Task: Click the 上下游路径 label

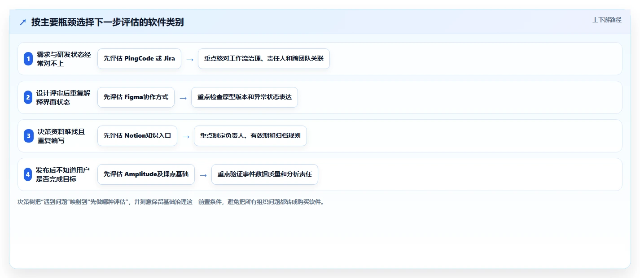Action: [x=607, y=20]
